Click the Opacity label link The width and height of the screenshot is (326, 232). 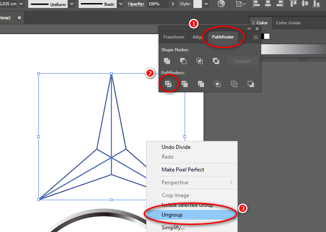click(136, 4)
